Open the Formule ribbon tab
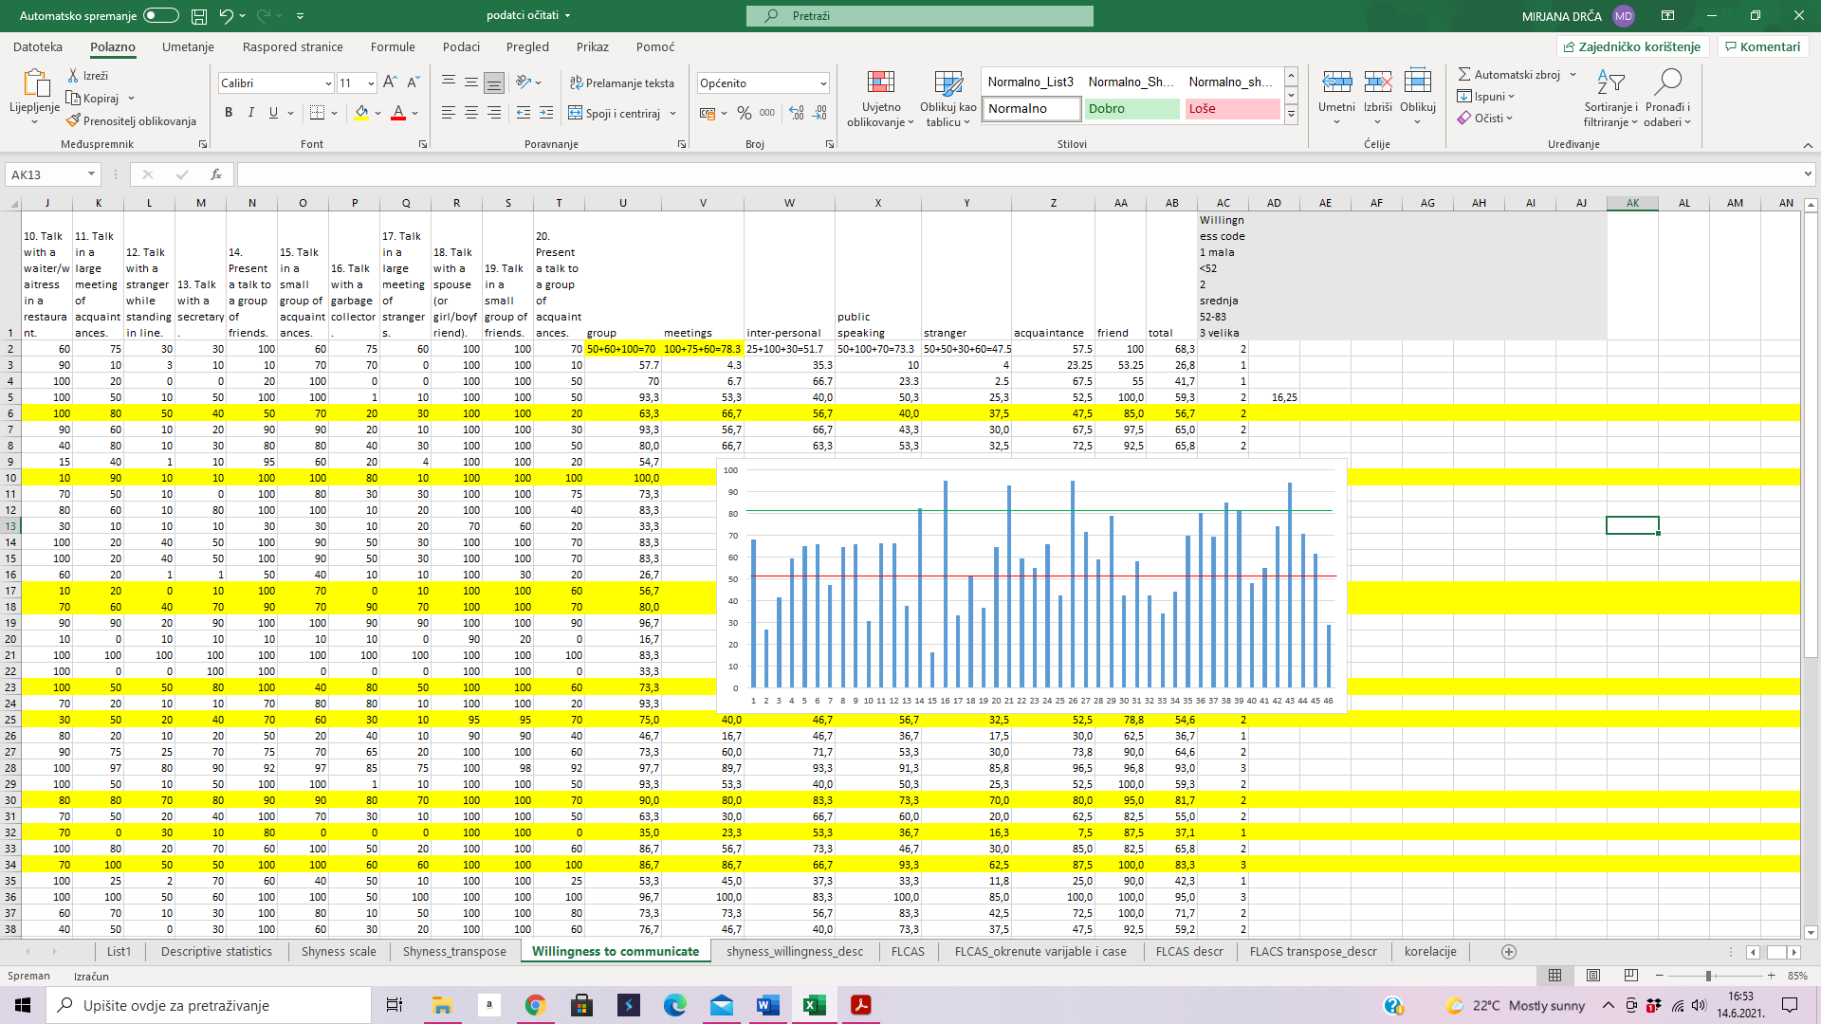 [x=393, y=46]
